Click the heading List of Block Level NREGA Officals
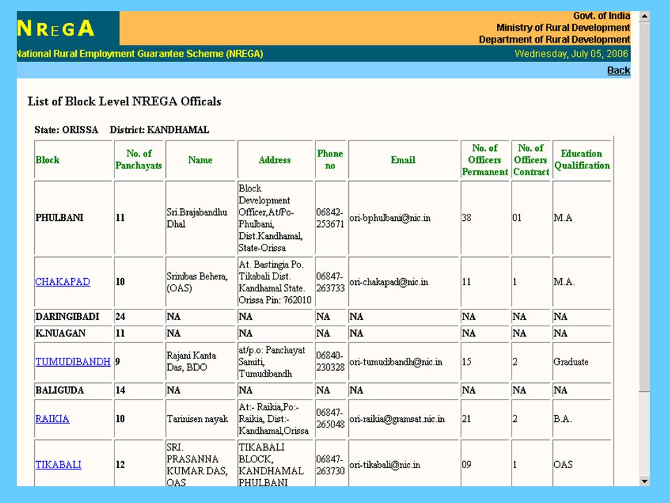The image size is (670, 503). click(124, 101)
